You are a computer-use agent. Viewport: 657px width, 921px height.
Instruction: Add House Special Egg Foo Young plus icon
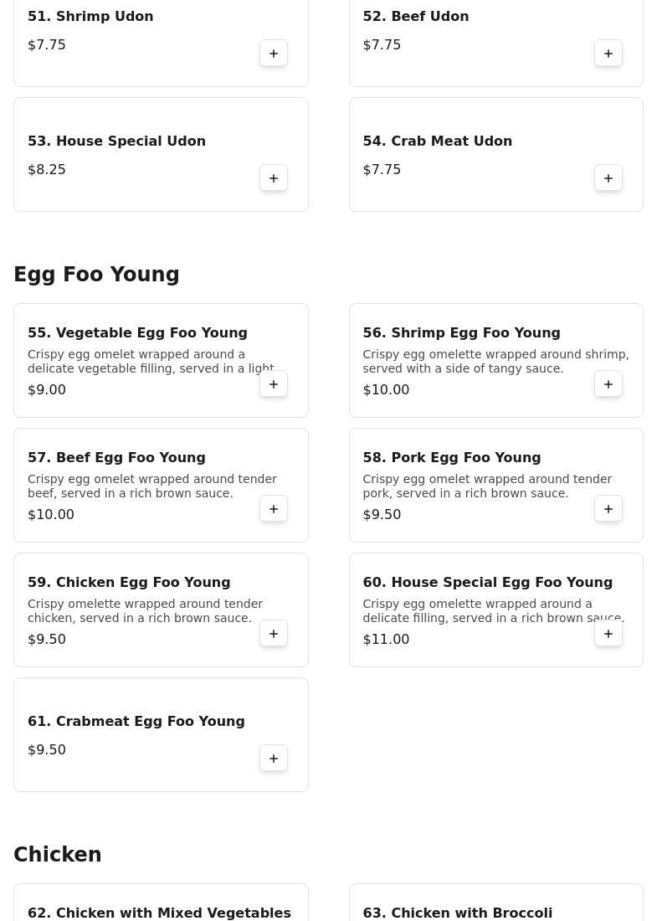(x=608, y=634)
